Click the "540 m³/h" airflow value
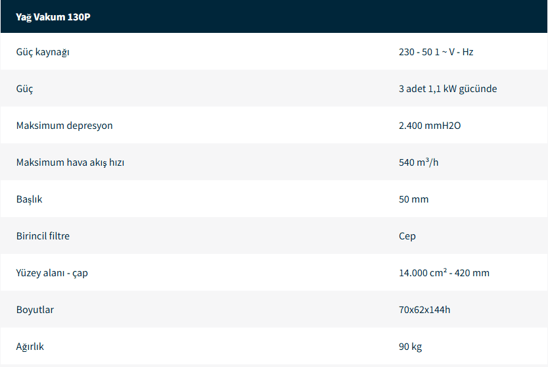 [419, 162]
